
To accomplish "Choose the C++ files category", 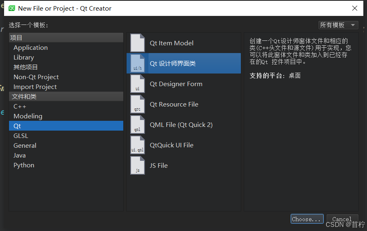I will 66,106.
